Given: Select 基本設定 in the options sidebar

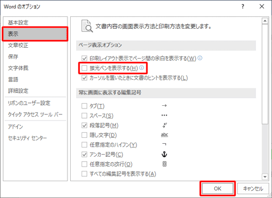Looking at the screenshot, I should pyautogui.click(x=18, y=23).
